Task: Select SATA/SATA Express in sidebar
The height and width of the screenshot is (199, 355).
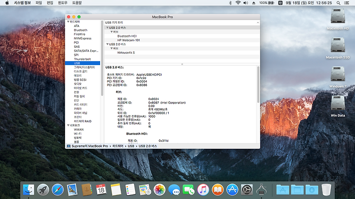Action: pyautogui.click(x=86, y=51)
